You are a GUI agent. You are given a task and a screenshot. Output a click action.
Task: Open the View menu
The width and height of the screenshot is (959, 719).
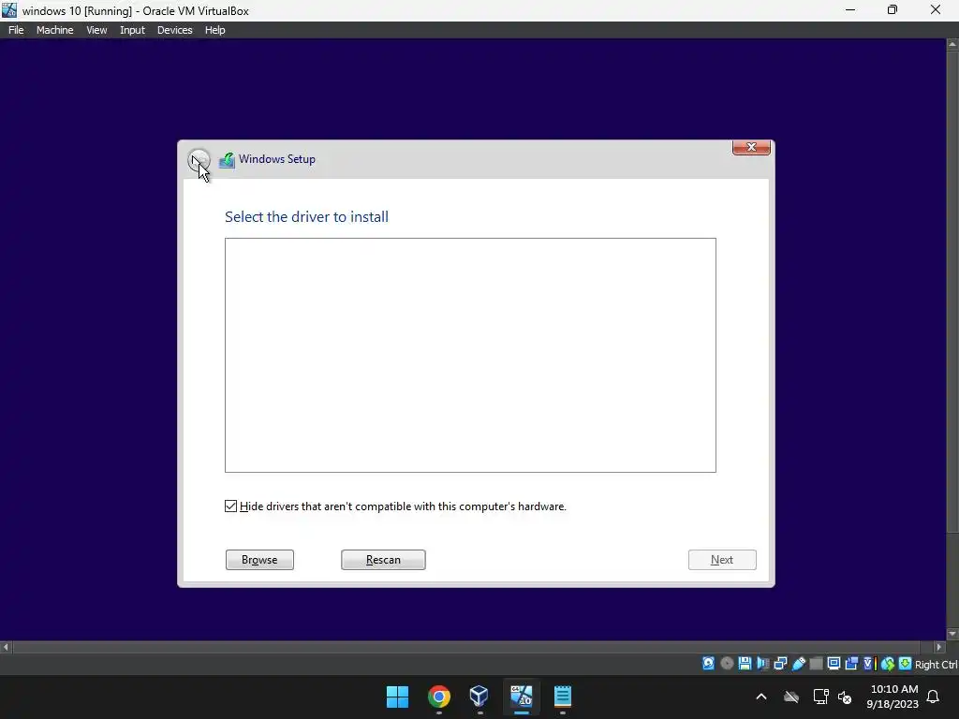[96, 30]
